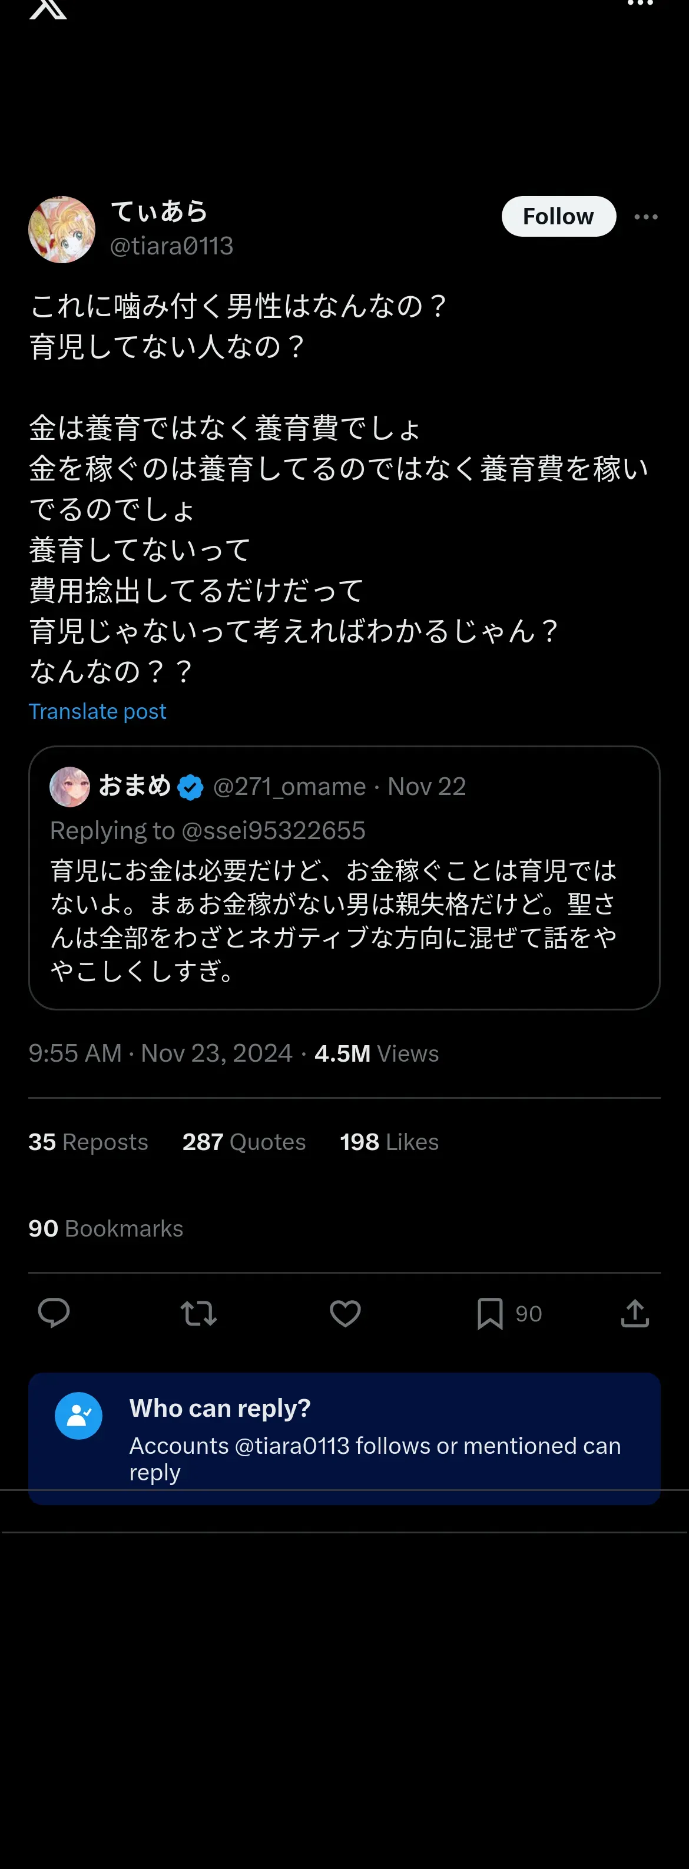The image size is (689, 1869).
Task: Click the Who can reply person icon
Action: pyautogui.click(x=78, y=1416)
